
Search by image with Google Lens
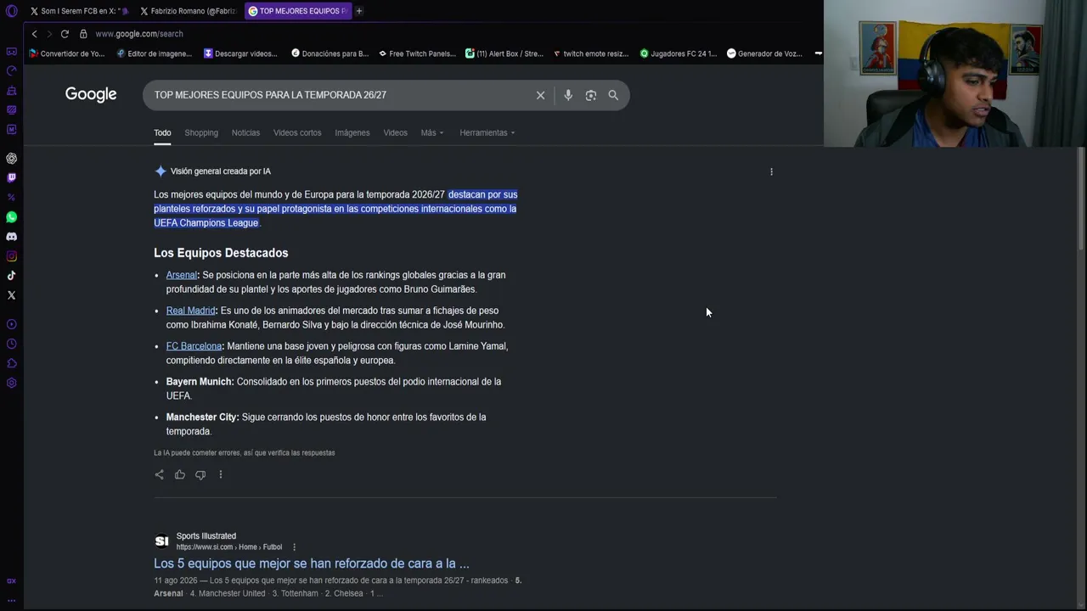tap(591, 95)
